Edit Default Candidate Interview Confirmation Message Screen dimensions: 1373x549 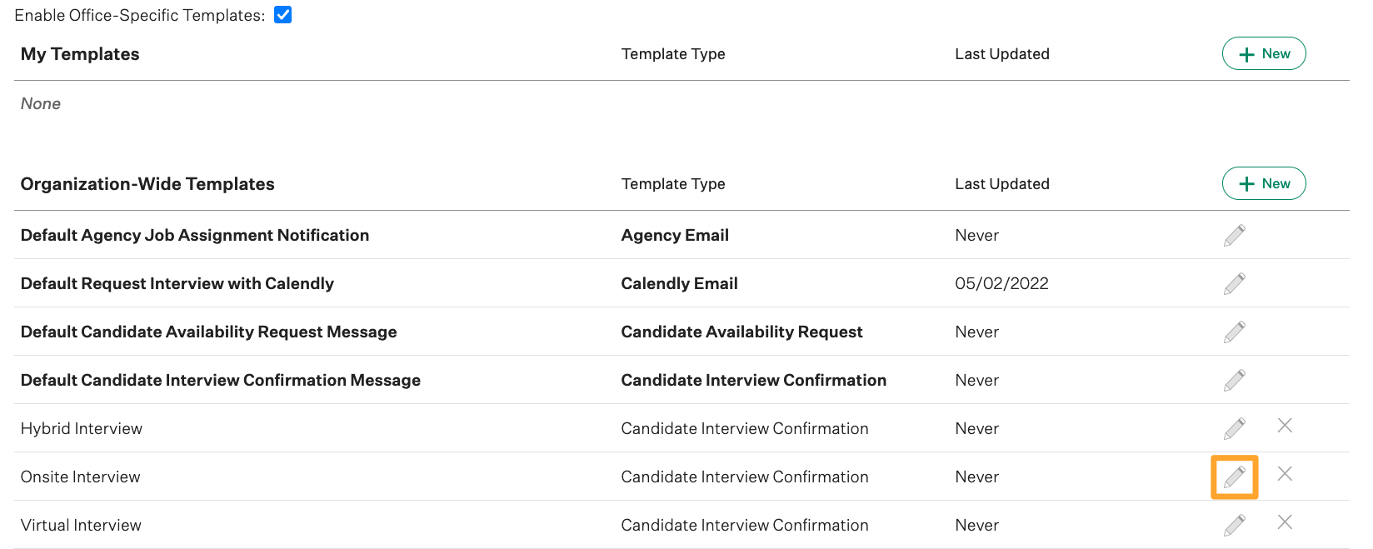pos(1234,381)
